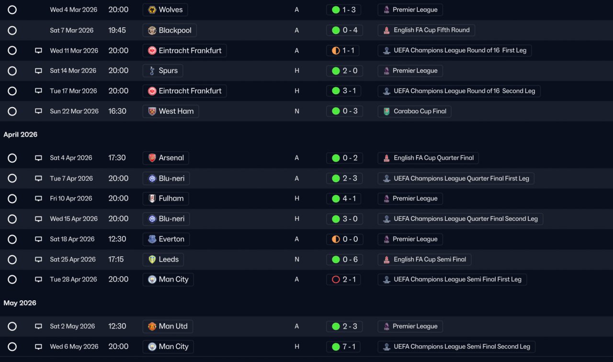The width and height of the screenshot is (613, 362).
Task: Click the April 2026 month heading
Action: (21, 135)
